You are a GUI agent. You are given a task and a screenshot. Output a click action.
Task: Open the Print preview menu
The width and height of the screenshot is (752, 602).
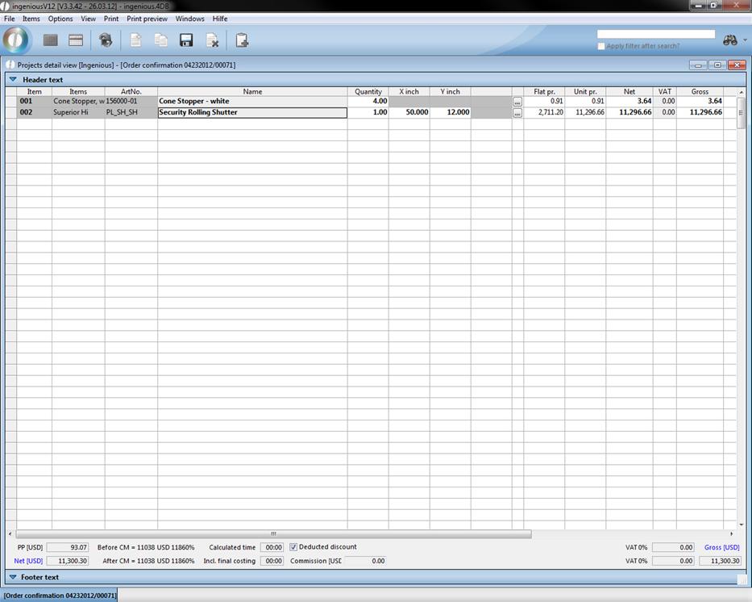tap(147, 19)
